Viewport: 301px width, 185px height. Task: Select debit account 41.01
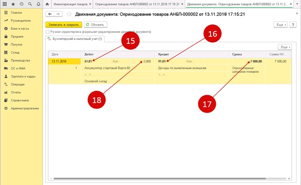[88, 61]
